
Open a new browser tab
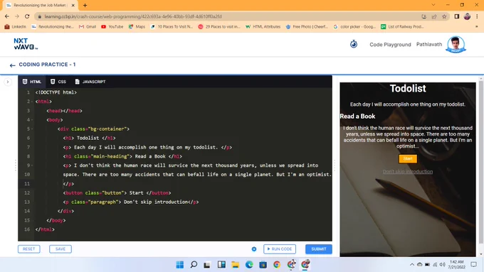pyautogui.click(x=85, y=5)
